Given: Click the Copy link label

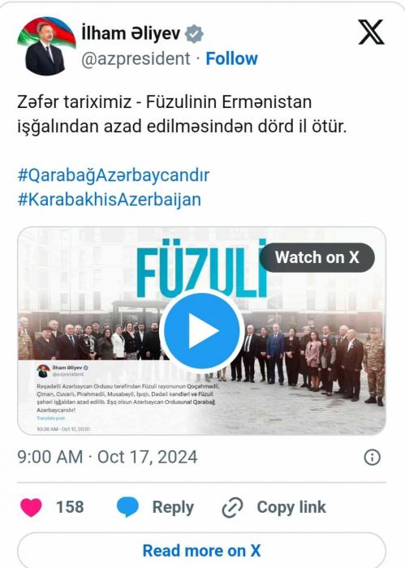Looking at the screenshot, I should point(291,507).
